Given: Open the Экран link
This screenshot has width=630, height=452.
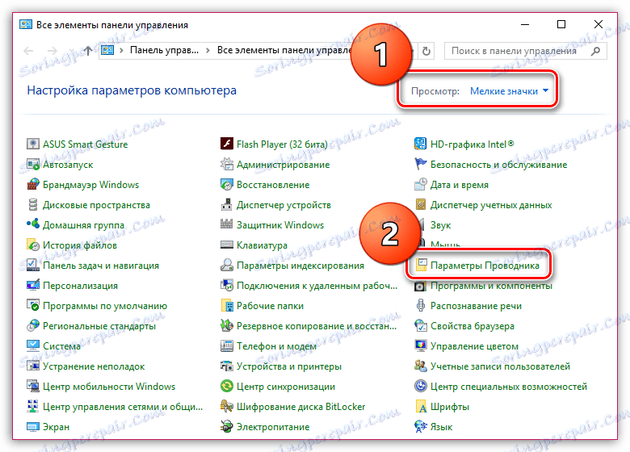Looking at the screenshot, I should coord(56,427).
